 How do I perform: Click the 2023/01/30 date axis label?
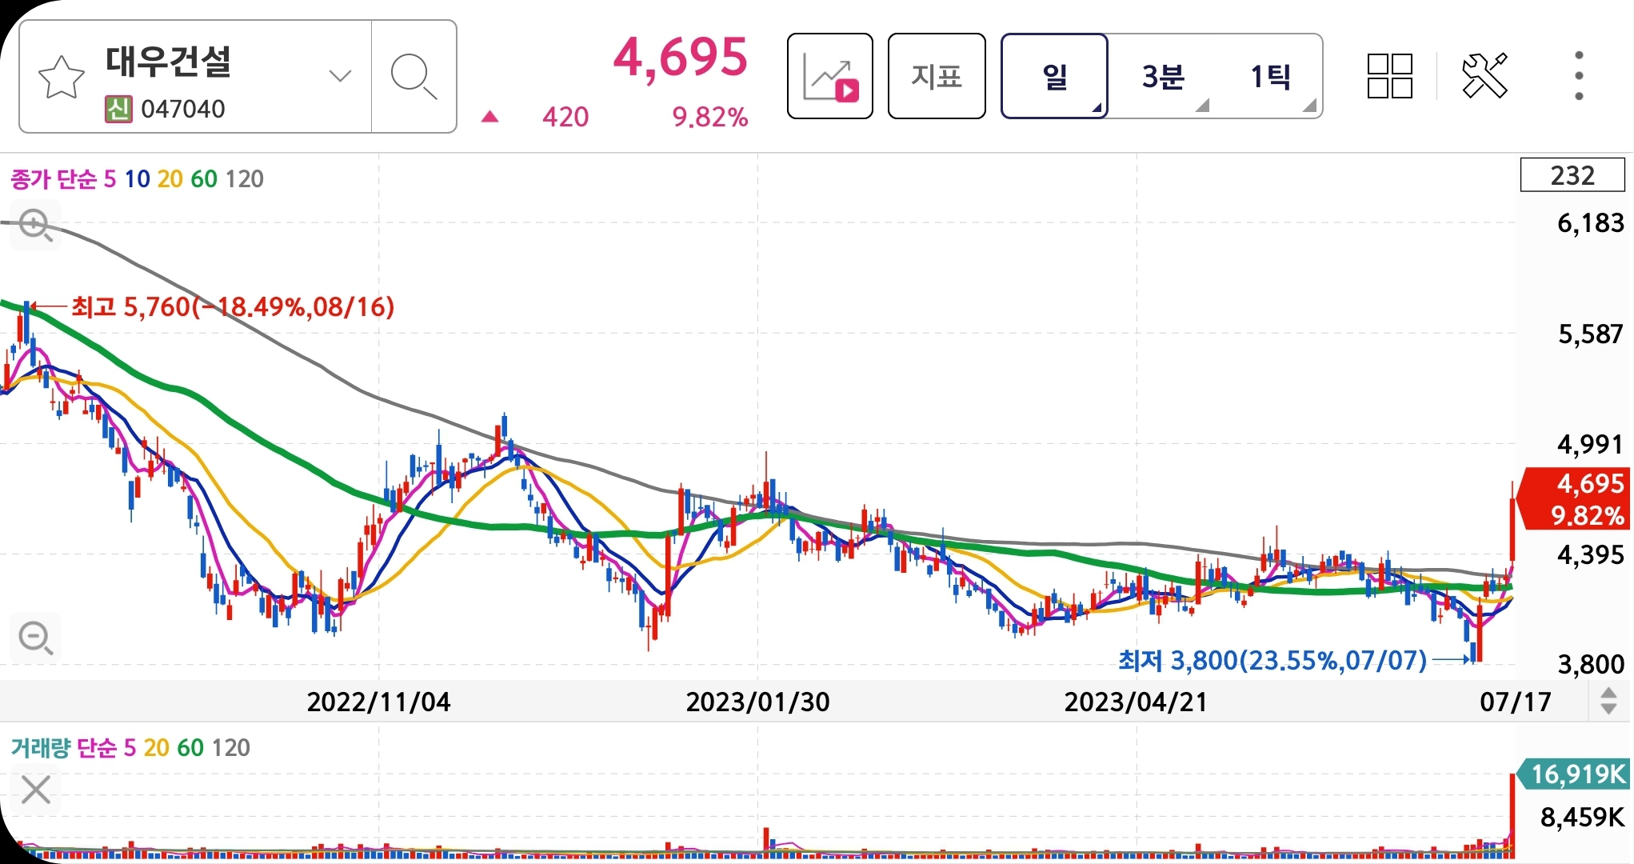coord(757,702)
